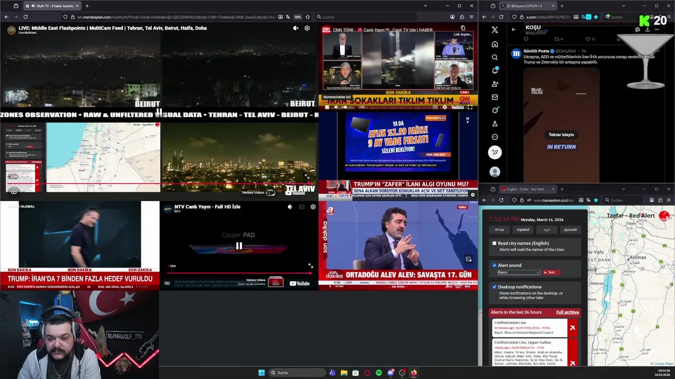Replay video via Tekrar izleyin
Image resolution: width=675 pixels, height=379 pixels.
(561, 135)
